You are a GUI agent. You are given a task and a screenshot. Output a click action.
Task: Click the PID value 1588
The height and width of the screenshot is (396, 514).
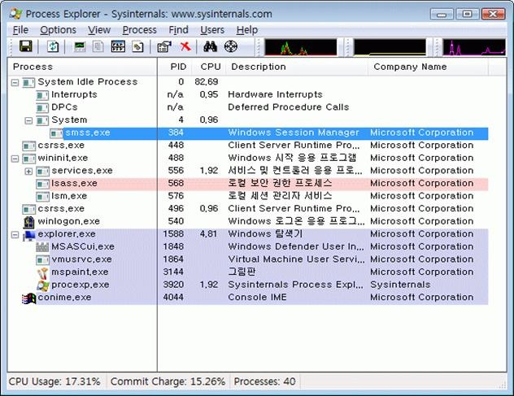[x=173, y=234]
